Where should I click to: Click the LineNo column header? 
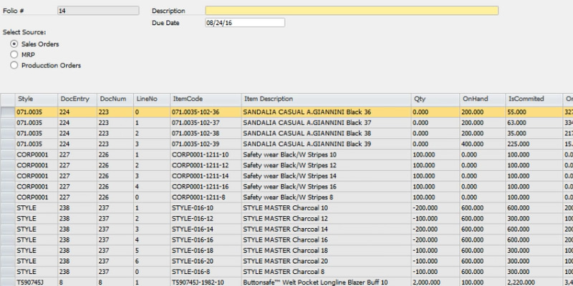click(x=150, y=99)
